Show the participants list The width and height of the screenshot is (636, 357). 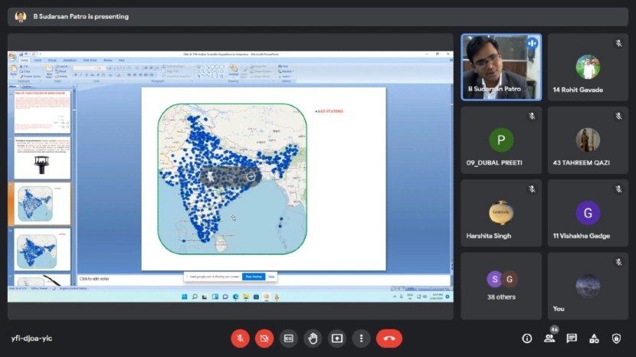(x=549, y=338)
